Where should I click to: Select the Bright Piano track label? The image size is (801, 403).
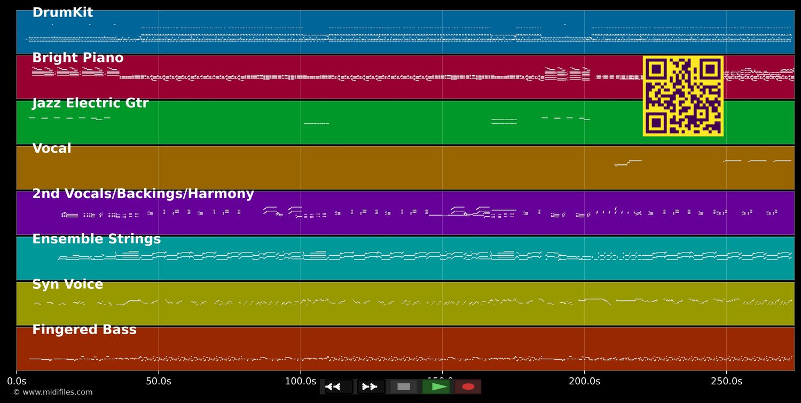(77, 58)
